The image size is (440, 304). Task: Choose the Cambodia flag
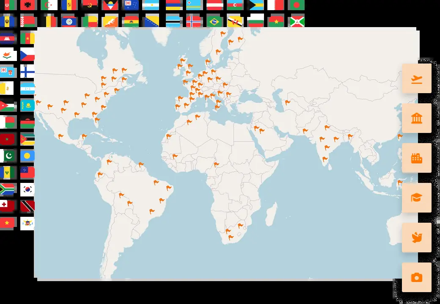pos(8,38)
